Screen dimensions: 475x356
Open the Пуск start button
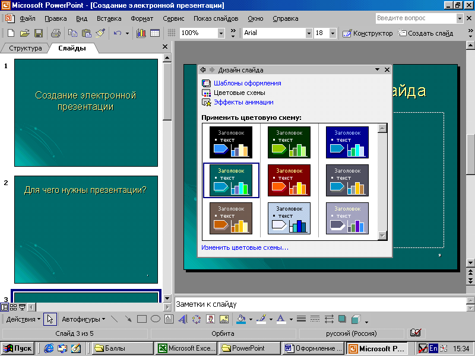point(17,348)
